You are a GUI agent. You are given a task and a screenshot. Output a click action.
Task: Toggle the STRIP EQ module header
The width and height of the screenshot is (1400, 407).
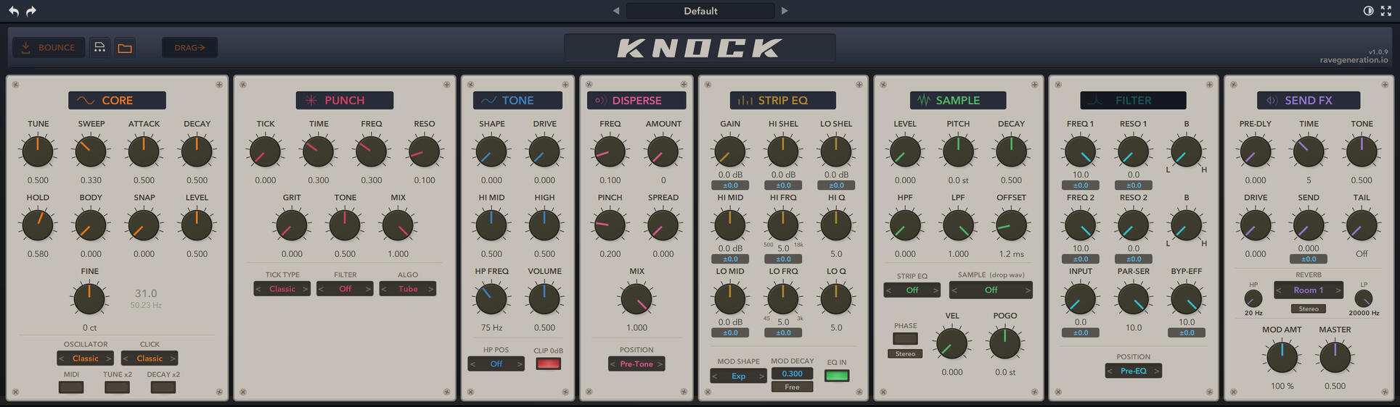coord(782,100)
